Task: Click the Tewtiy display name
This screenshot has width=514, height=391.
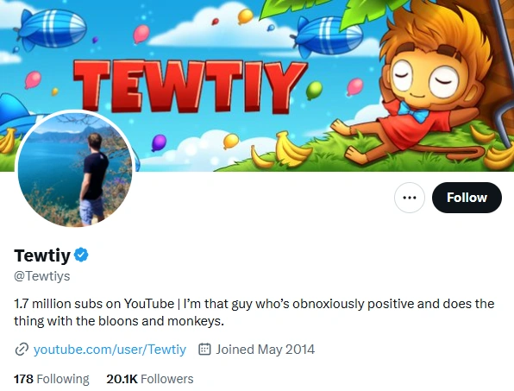Action: tap(42, 255)
